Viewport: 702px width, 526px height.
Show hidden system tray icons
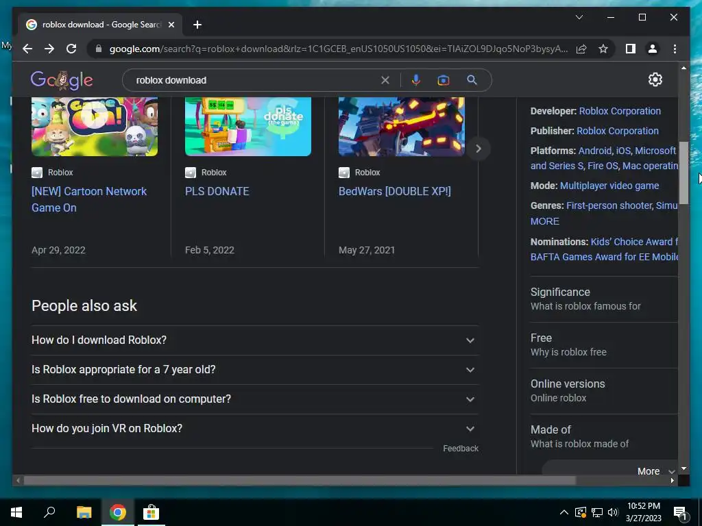[x=564, y=512]
